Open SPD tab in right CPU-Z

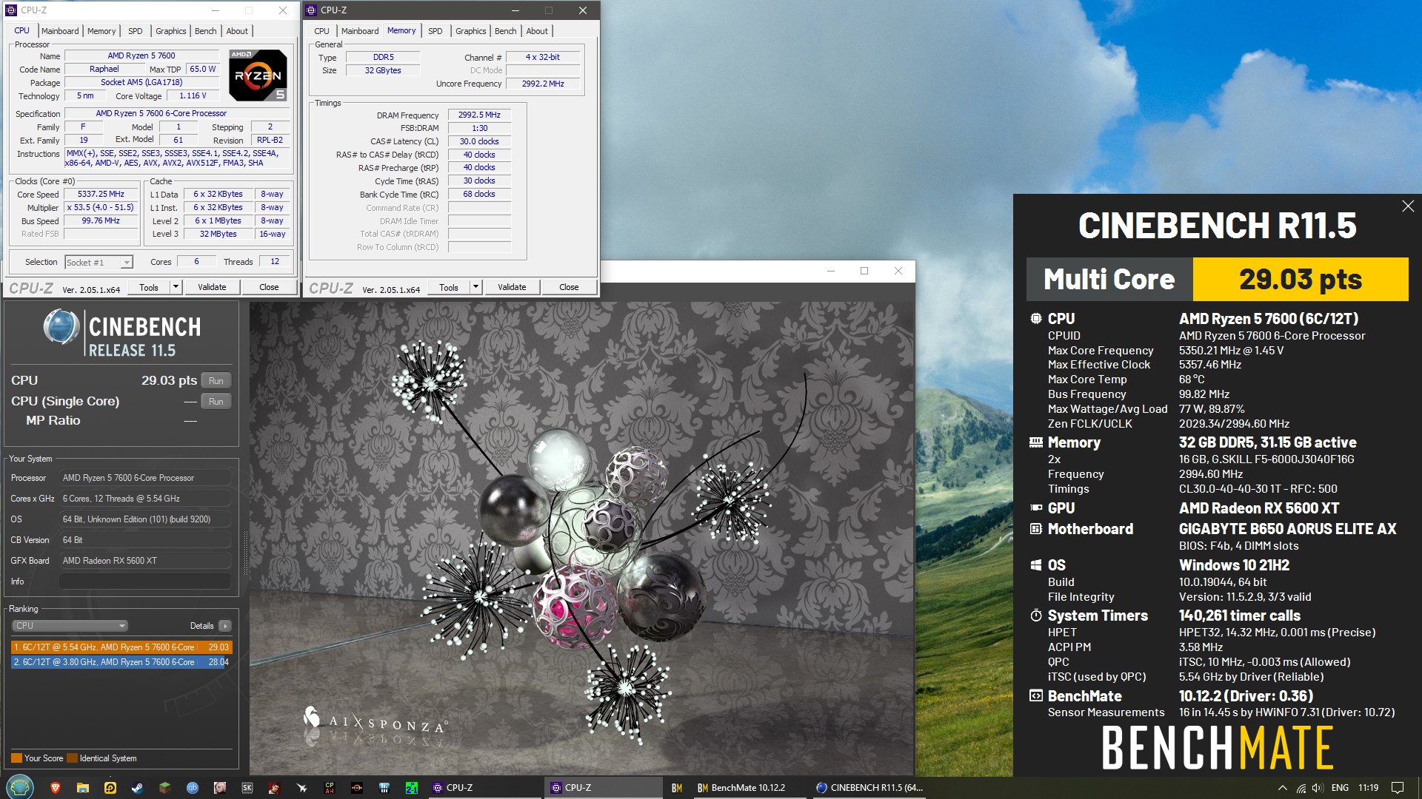coord(435,31)
